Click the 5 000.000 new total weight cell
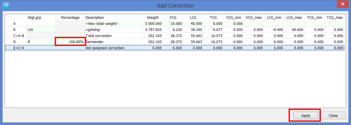The image size is (351, 125). pyautogui.click(x=152, y=23)
